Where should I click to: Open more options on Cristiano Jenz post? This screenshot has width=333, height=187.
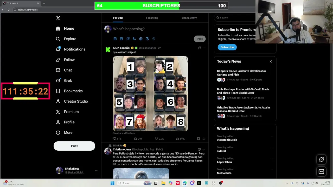pos(204,150)
